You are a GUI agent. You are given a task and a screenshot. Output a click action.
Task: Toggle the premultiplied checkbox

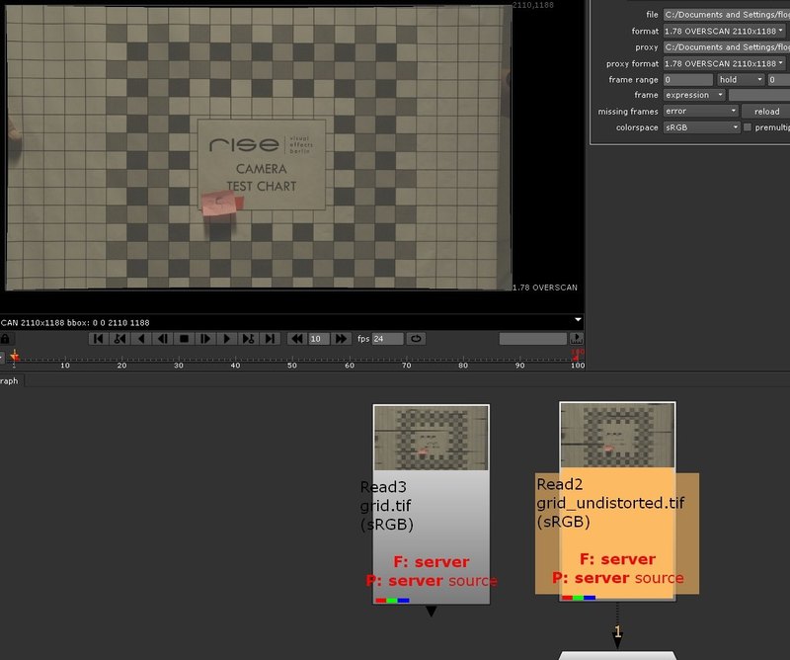pos(748,127)
